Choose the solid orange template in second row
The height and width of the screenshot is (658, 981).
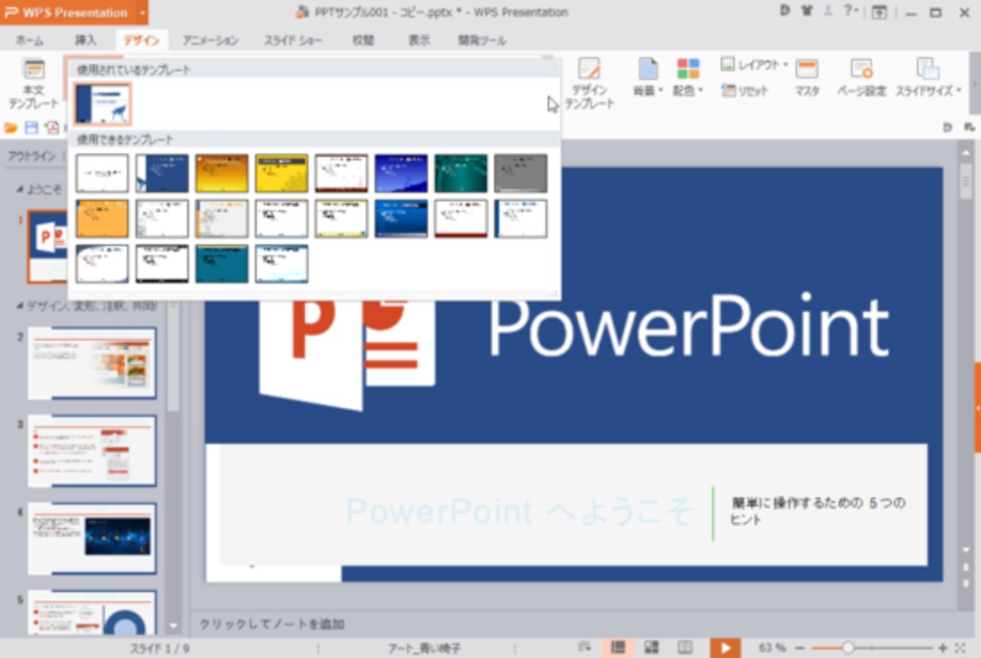[x=102, y=218]
